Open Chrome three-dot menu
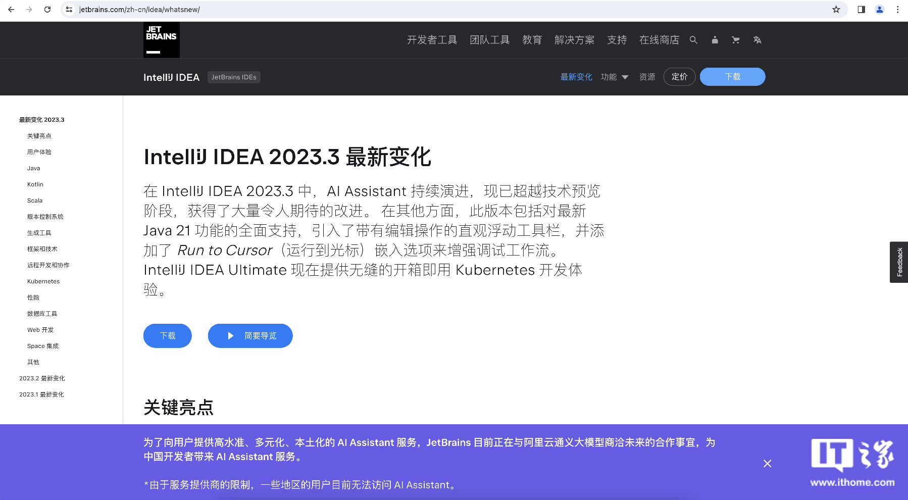 (897, 10)
